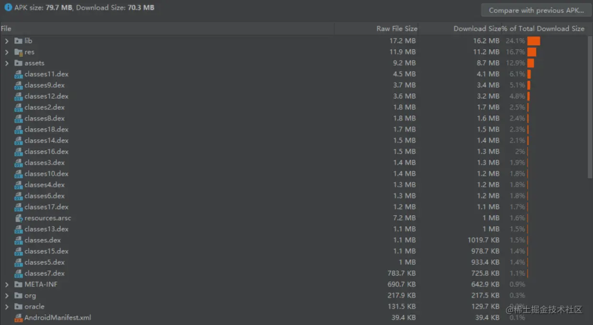This screenshot has height=325, width=593.
Task: Sort by % of Total Download Size header
Action: coord(543,29)
